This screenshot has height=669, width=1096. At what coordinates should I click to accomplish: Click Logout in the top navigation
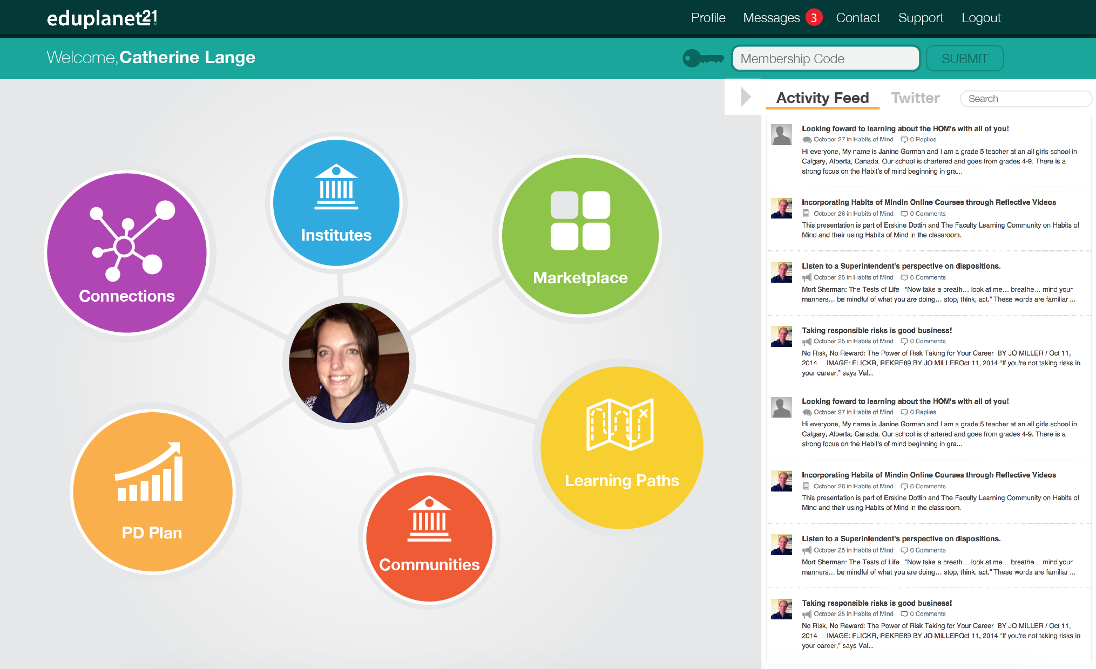point(981,18)
